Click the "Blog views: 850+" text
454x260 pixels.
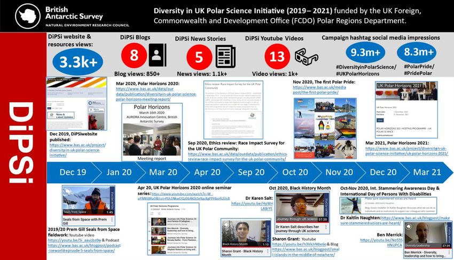[137, 74]
